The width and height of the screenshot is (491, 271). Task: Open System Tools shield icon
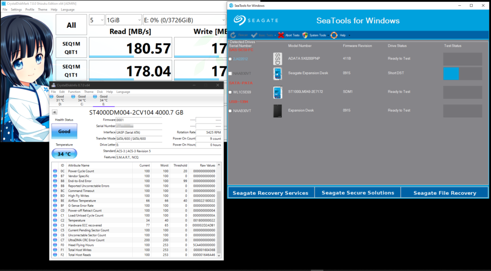[305, 35]
